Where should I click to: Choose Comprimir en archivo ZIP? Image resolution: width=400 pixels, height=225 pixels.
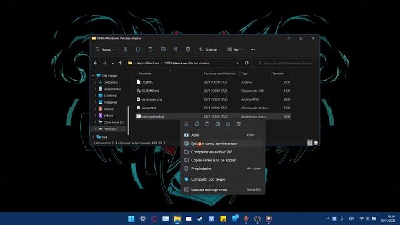click(x=222, y=152)
